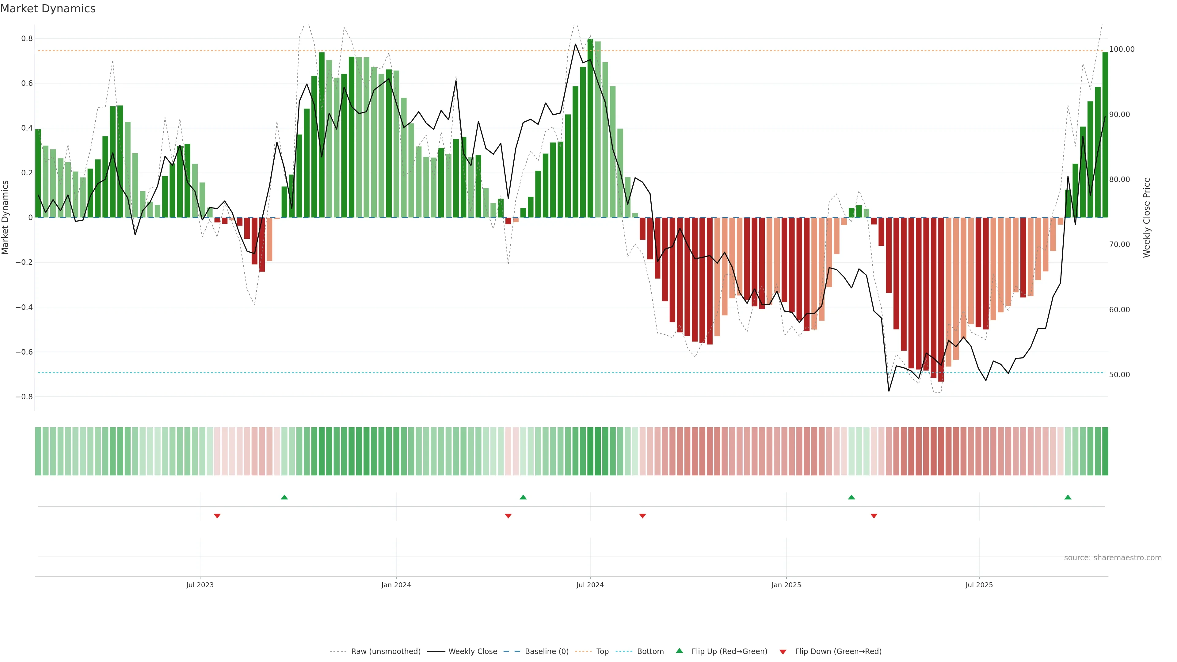Click the Jan 2024 x-axis label

point(396,585)
